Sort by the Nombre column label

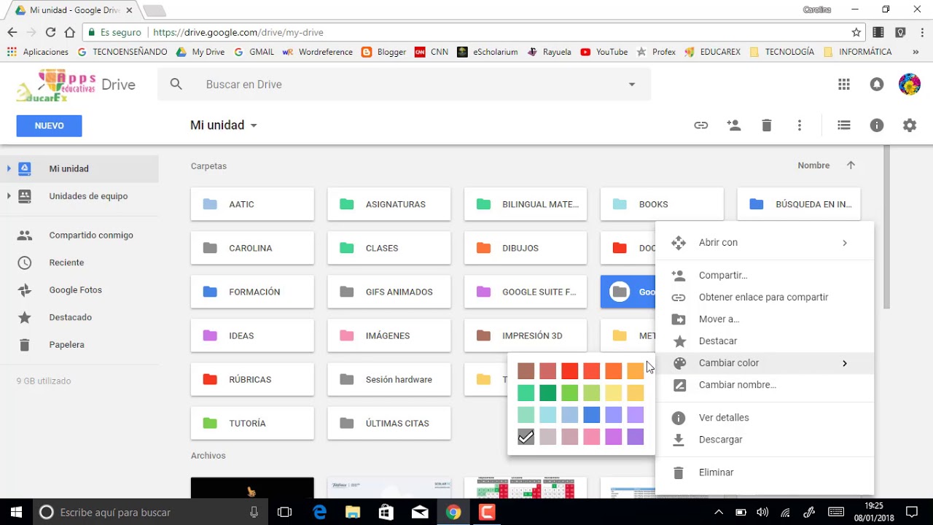(813, 166)
